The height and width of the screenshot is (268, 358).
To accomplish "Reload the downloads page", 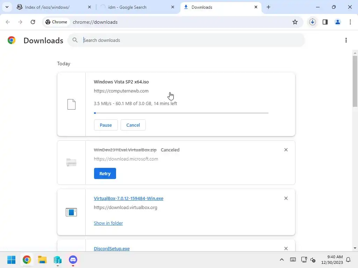I will (33, 22).
